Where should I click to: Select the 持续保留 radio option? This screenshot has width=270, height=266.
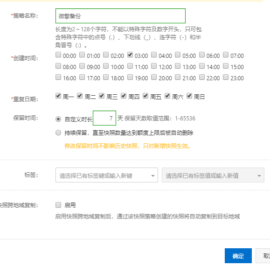(58, 133)
